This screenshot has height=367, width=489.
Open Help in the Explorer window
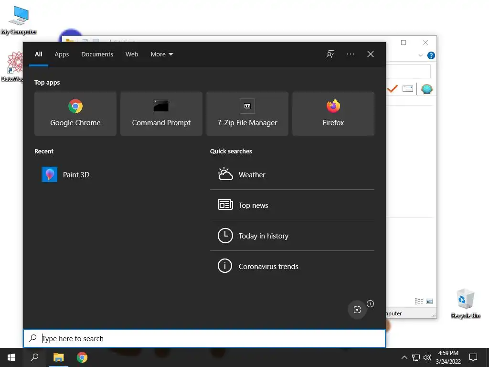coord(431,55)
